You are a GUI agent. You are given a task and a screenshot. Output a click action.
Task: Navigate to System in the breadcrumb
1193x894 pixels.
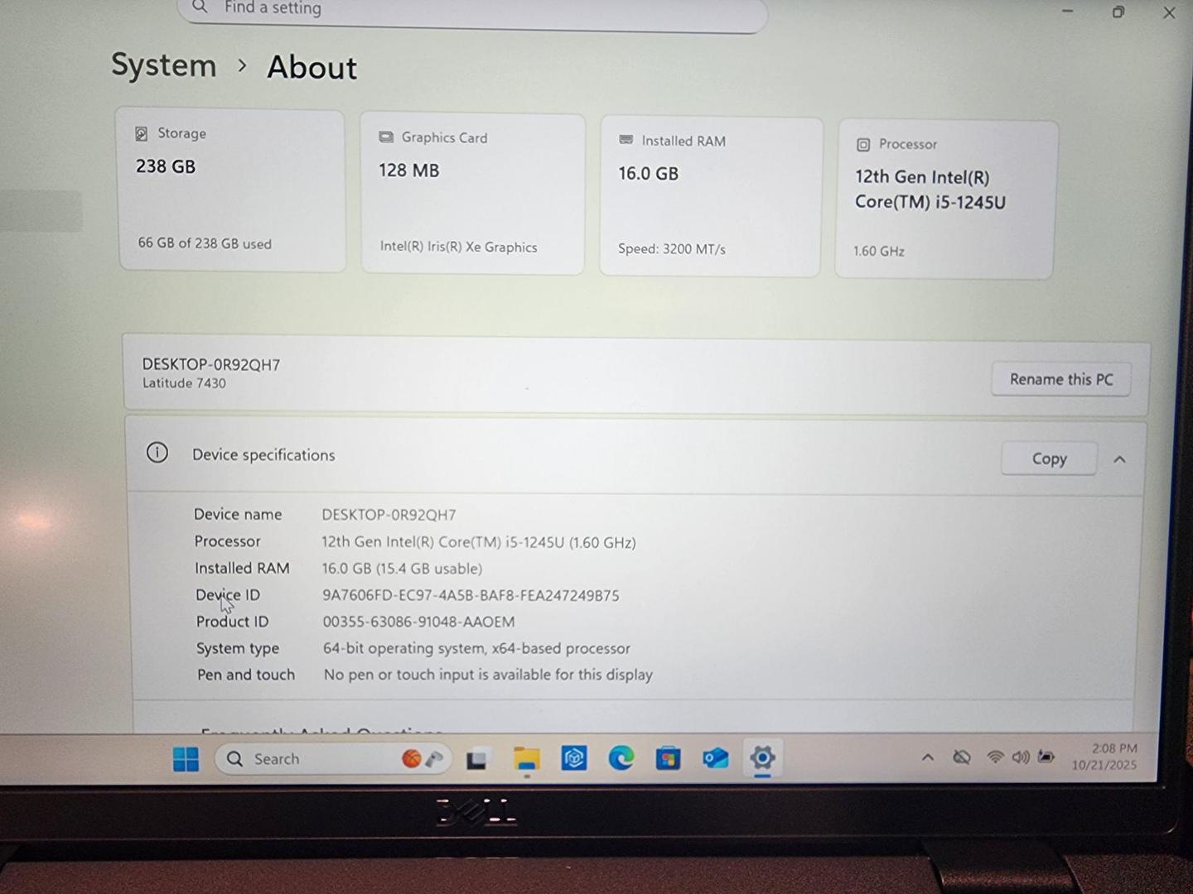(164, 65)
